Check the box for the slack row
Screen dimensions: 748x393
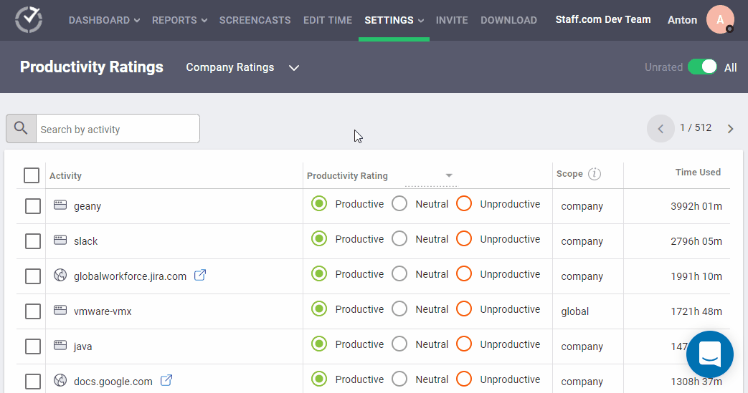click(33, 241)
